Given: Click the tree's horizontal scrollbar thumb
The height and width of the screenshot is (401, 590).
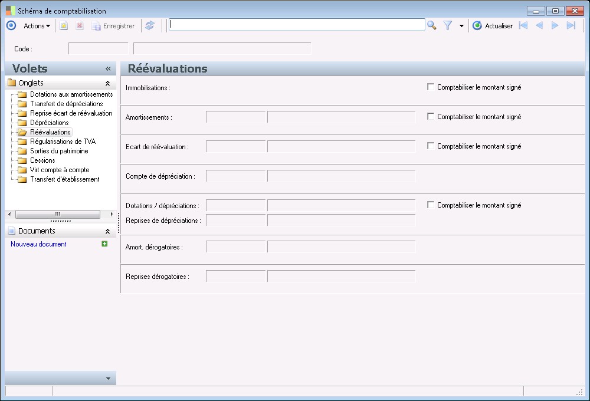Looking at the screenshot, I should (x=58, y=214).
